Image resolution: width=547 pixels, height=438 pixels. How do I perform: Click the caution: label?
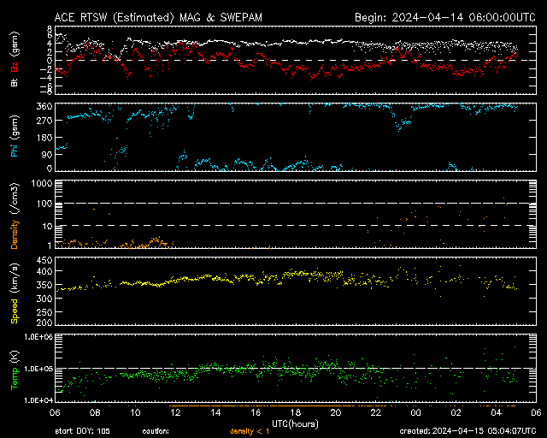(x=156, y=431)
